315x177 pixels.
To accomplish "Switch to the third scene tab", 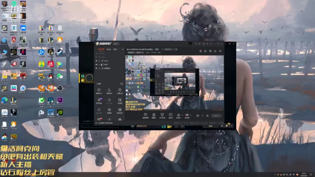I will coord(115,50).
